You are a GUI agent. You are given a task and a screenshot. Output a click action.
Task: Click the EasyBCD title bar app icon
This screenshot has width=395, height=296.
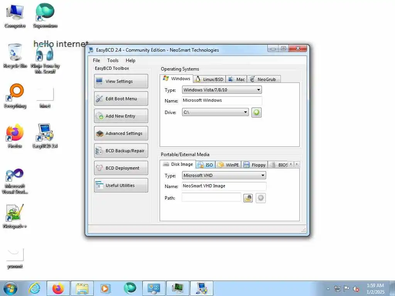[x=91, y=50]
